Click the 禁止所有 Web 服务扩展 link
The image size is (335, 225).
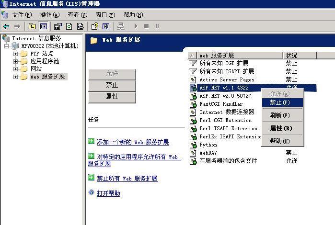(127, 179)
